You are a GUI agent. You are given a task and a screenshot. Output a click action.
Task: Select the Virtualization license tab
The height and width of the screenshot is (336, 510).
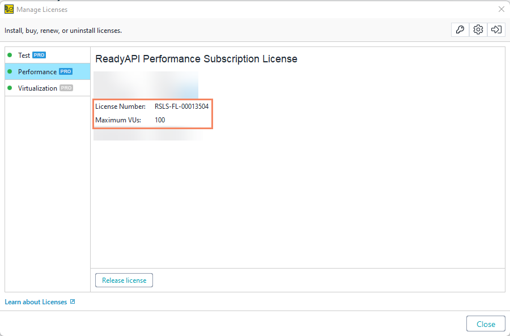click(x=48, y=88)
